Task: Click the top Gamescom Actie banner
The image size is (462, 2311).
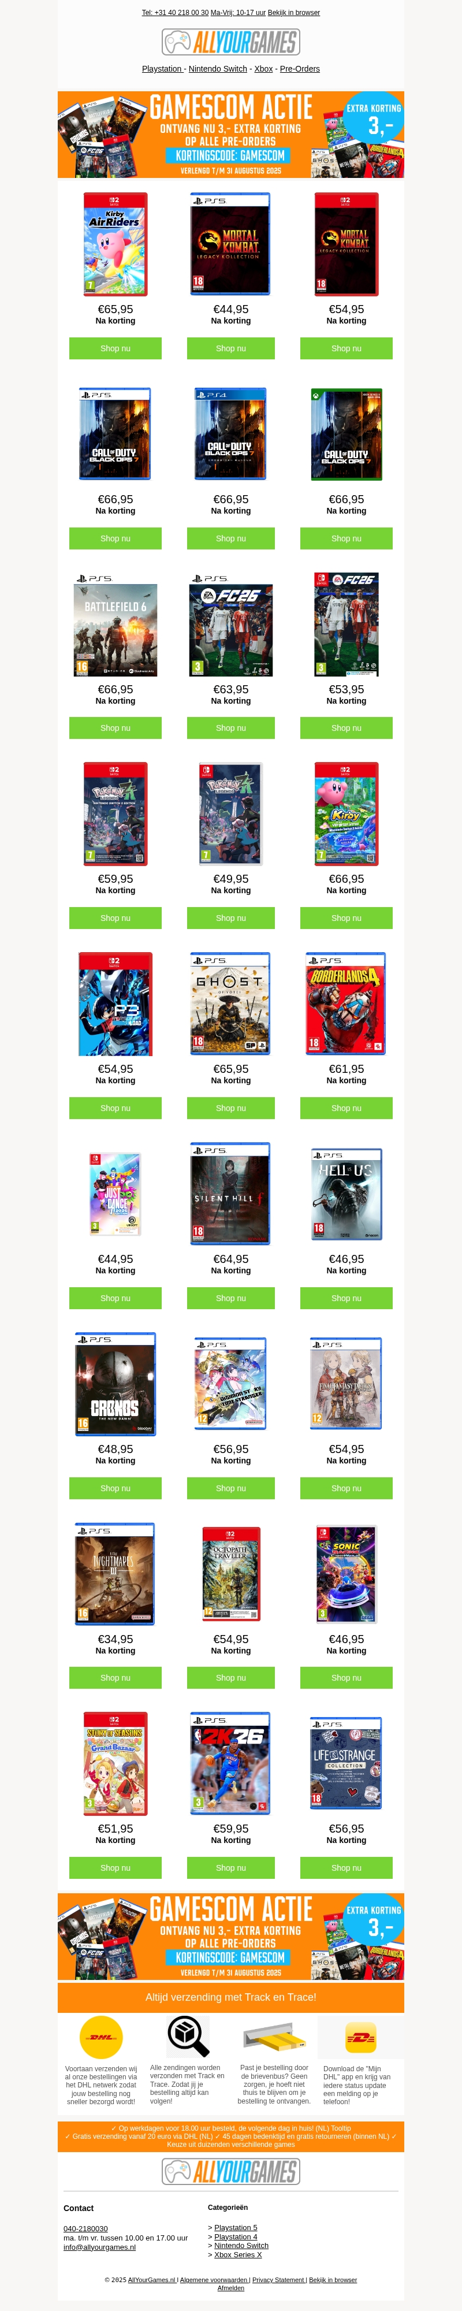Action: 230,135
